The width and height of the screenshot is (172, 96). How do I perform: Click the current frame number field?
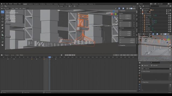pyautogui.click(x=116, y=55)
